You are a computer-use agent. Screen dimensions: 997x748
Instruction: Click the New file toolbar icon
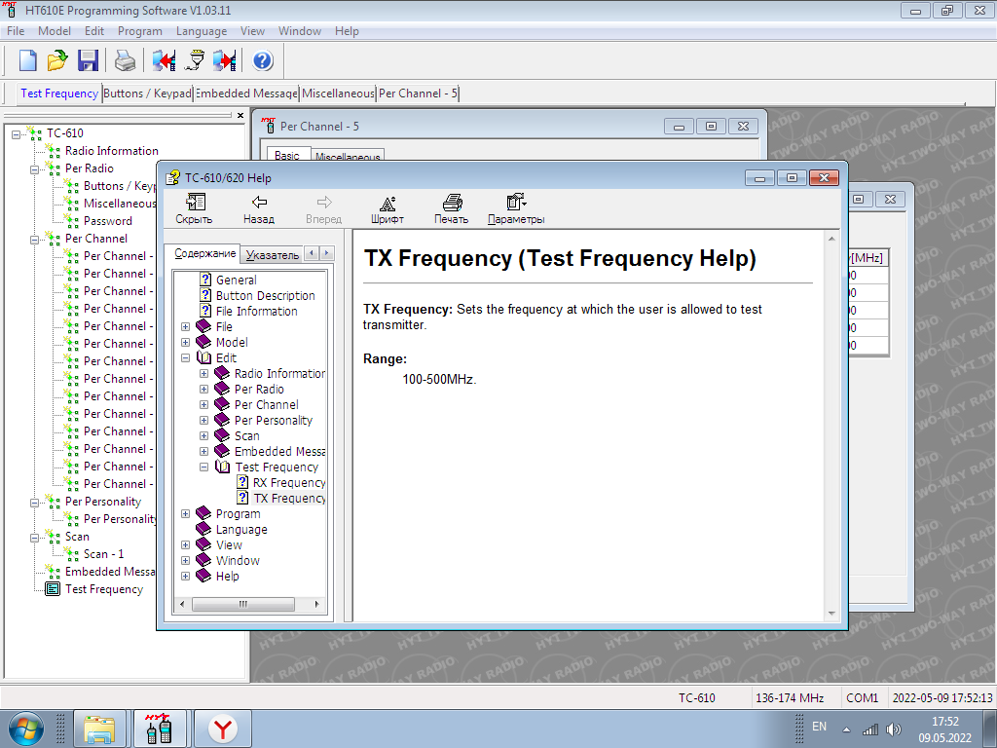tap(27, 60)
